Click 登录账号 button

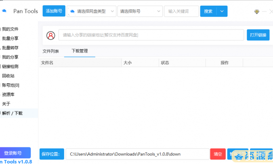[15, 153]
